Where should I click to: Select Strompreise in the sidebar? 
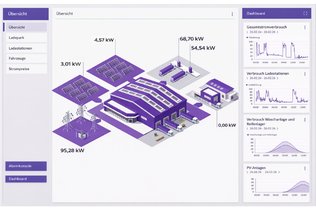25,69
